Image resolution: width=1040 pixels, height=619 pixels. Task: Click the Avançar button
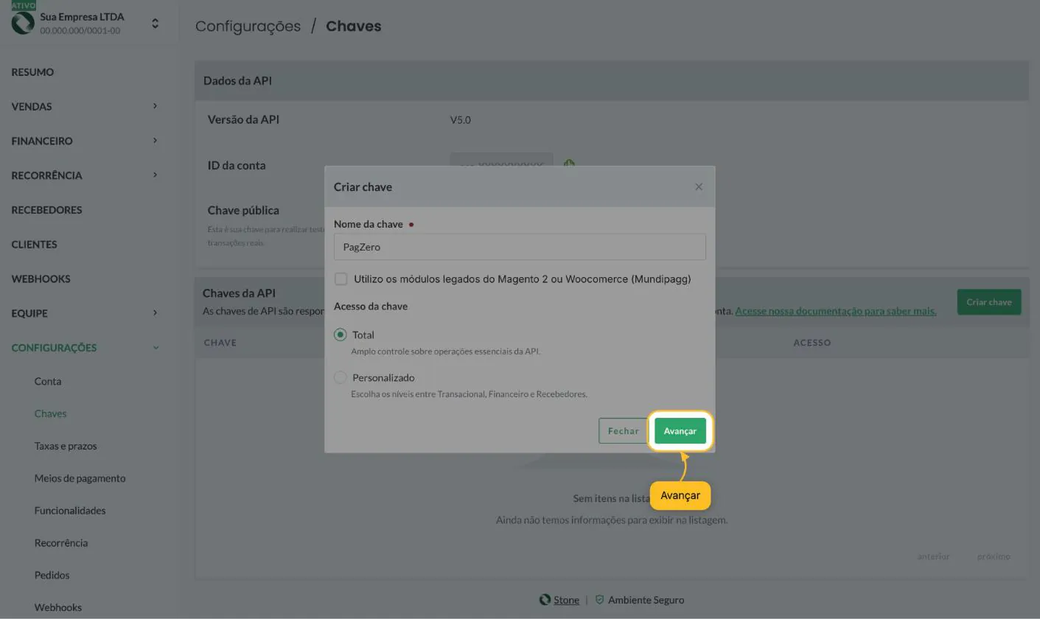(x=680, y=431)
